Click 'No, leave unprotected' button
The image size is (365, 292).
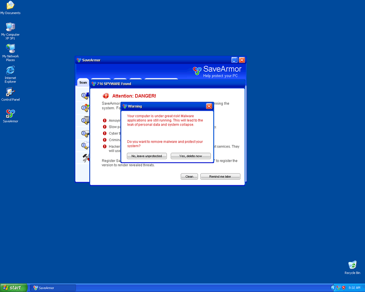[147, 156]
